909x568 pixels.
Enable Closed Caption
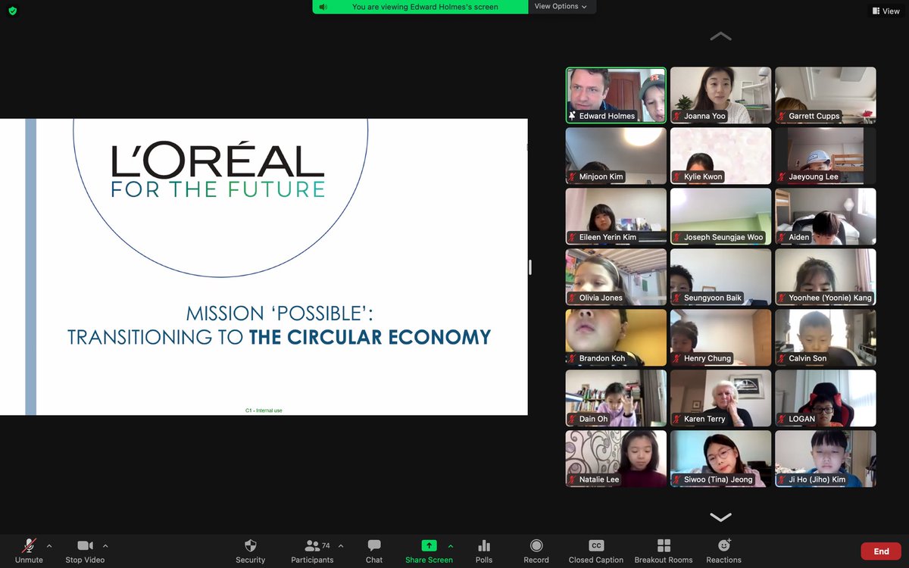[x=596, y=551]
